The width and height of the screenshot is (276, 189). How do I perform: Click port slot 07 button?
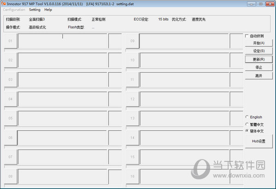(11, 157)
